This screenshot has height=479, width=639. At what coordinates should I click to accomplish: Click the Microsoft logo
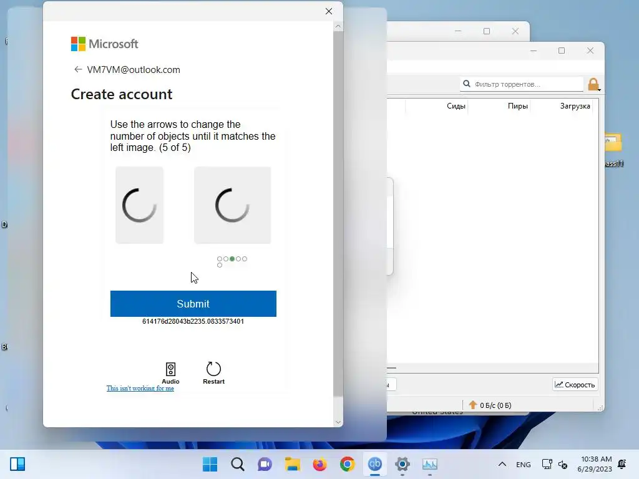(104, 44)
